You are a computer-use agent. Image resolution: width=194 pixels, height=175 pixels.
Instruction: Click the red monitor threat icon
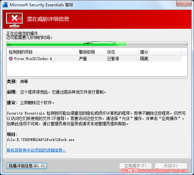pos(14,20)
